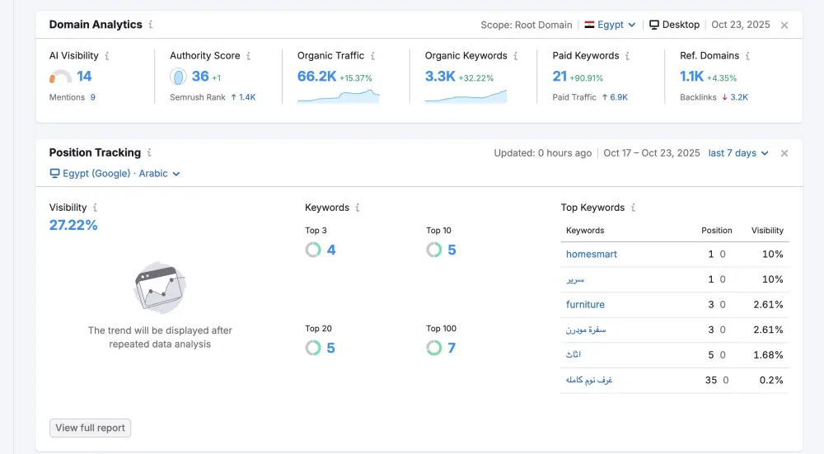Click the Top Keywords info icon
The image size is (824, 454).
633,208
